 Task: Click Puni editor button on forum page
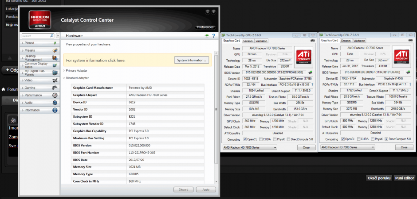point(404,178)
